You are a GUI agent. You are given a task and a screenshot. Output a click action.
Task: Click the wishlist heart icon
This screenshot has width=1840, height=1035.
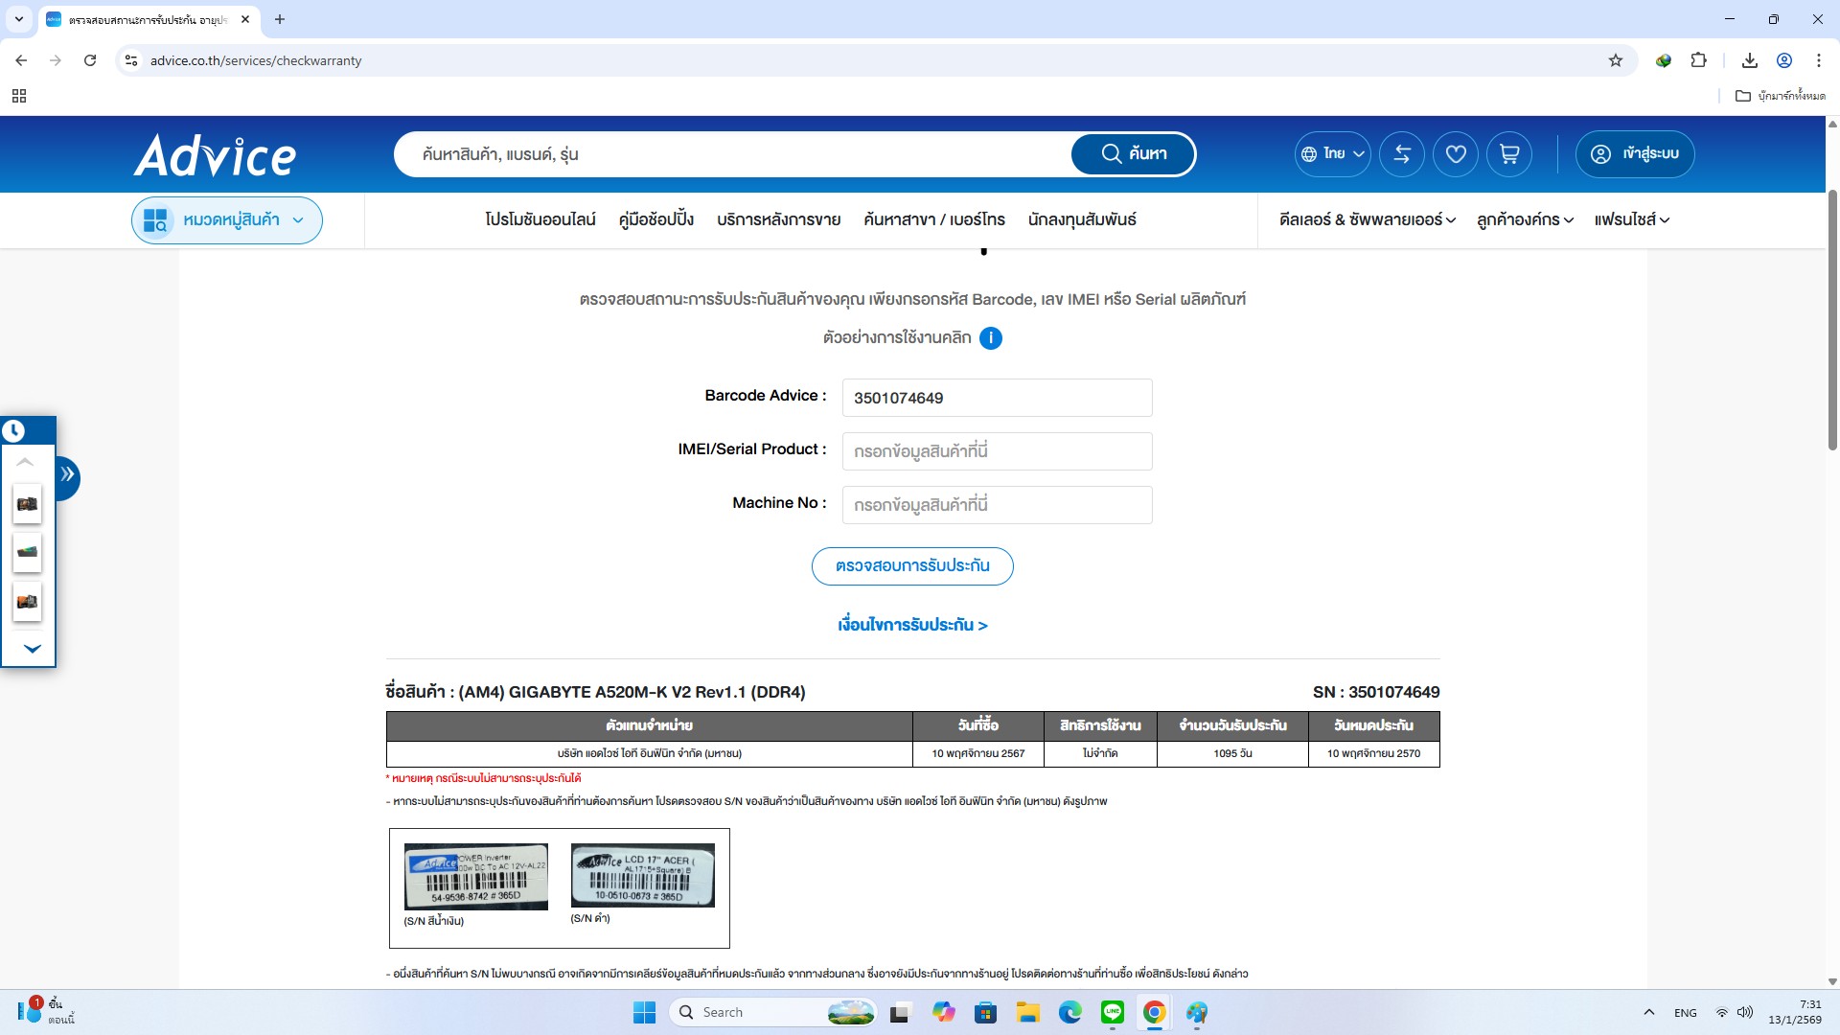[1455, 154]
